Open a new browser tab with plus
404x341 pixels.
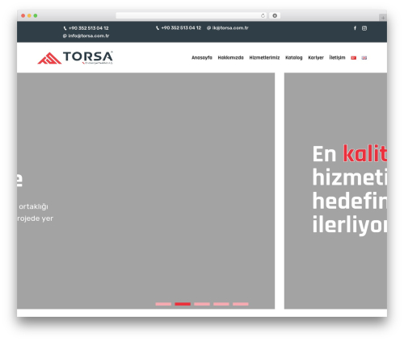click(383, 18)
